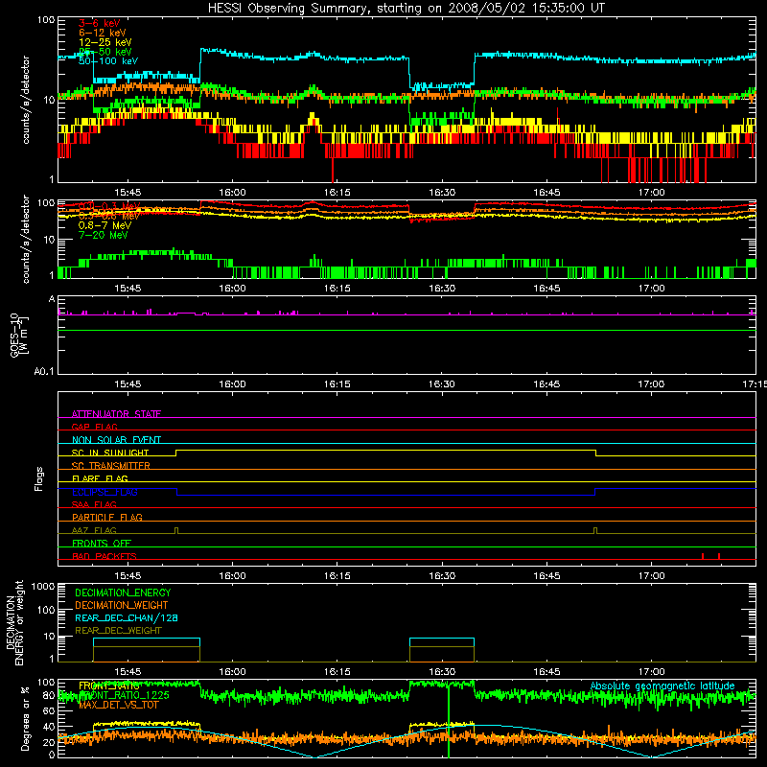The height and width of the screenshot is (767, 767).
Task: Click 16:00 tick under the Flags panel
Action: point(232,576)
